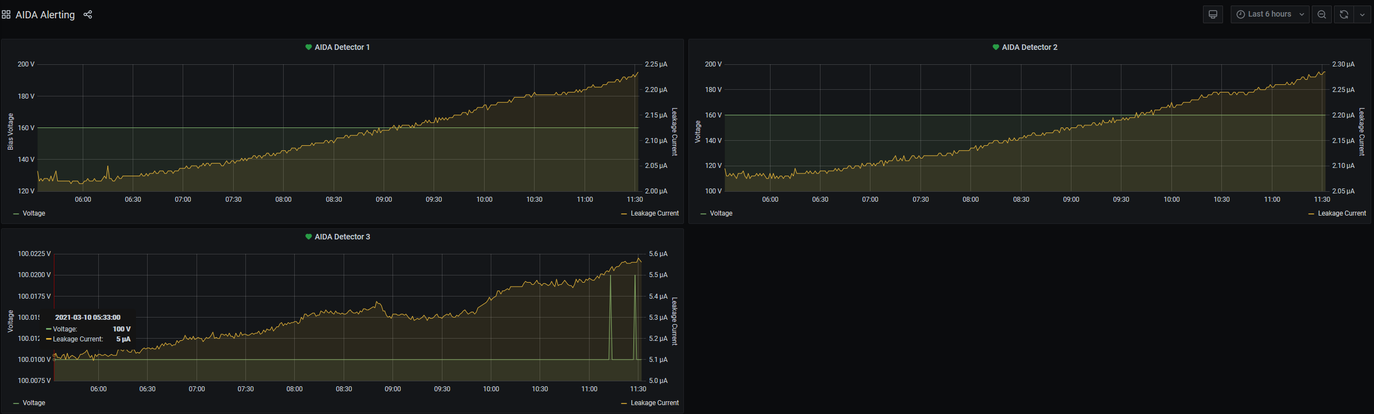The height and width of the screenshot is (414, 1374).
Task: Click green heart alert icon of Detector 1
Action: pyautogui.click(x=309, y=47)
